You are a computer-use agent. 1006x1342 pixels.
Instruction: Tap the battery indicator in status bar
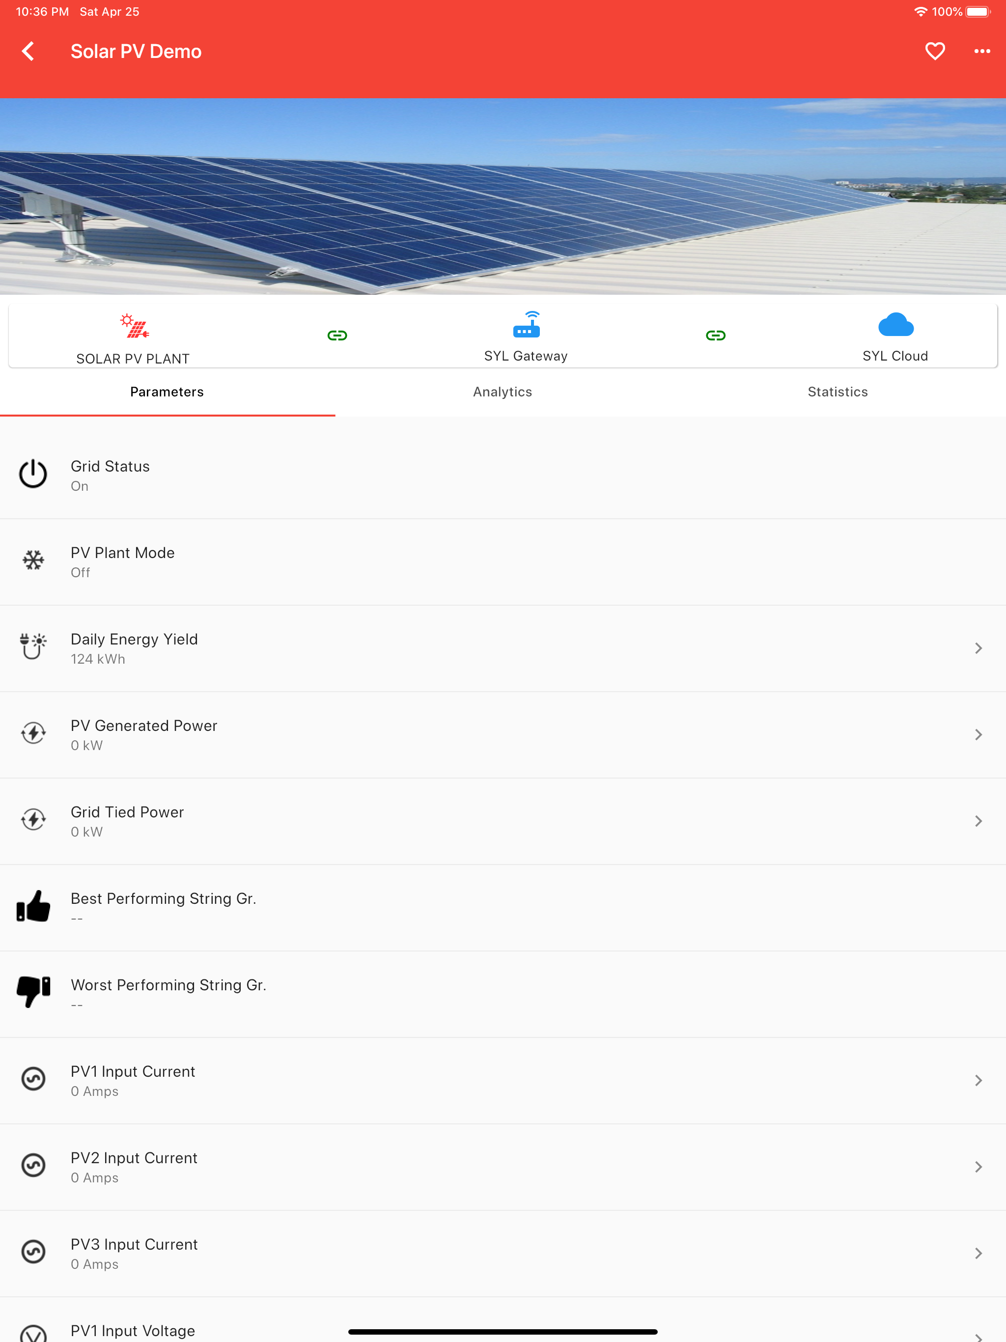[x=978, y=11]
